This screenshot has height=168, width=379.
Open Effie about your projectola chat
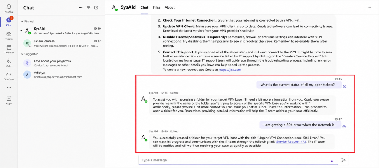pos(62,63)
